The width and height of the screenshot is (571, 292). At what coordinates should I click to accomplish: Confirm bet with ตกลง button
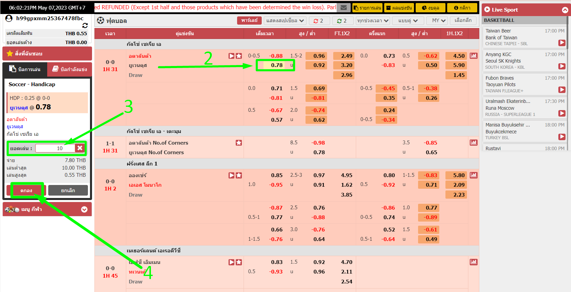26,190
